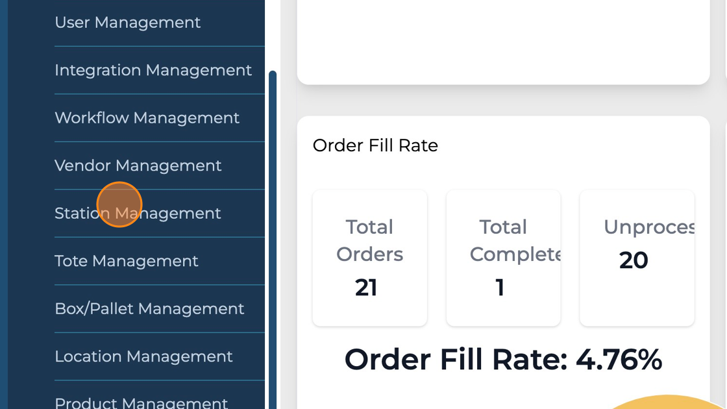Click the Total Orders label

point(369,240)
